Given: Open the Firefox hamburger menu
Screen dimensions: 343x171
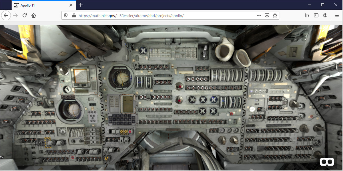Looking at the screenshot, I should click(337, 15).
